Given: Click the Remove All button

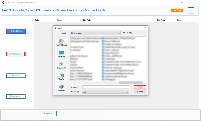Looking at the screenshot, I should click(x=16, y=97).
